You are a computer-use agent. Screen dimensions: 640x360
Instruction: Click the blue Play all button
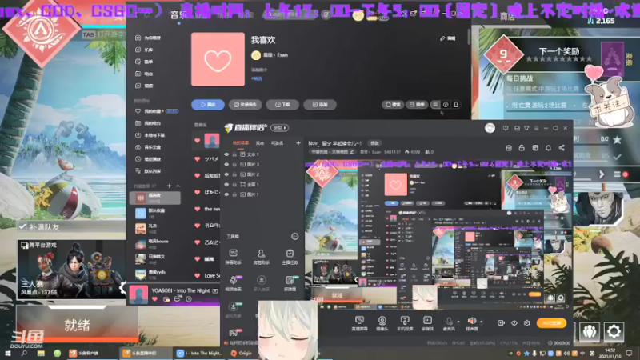(208, 105)
